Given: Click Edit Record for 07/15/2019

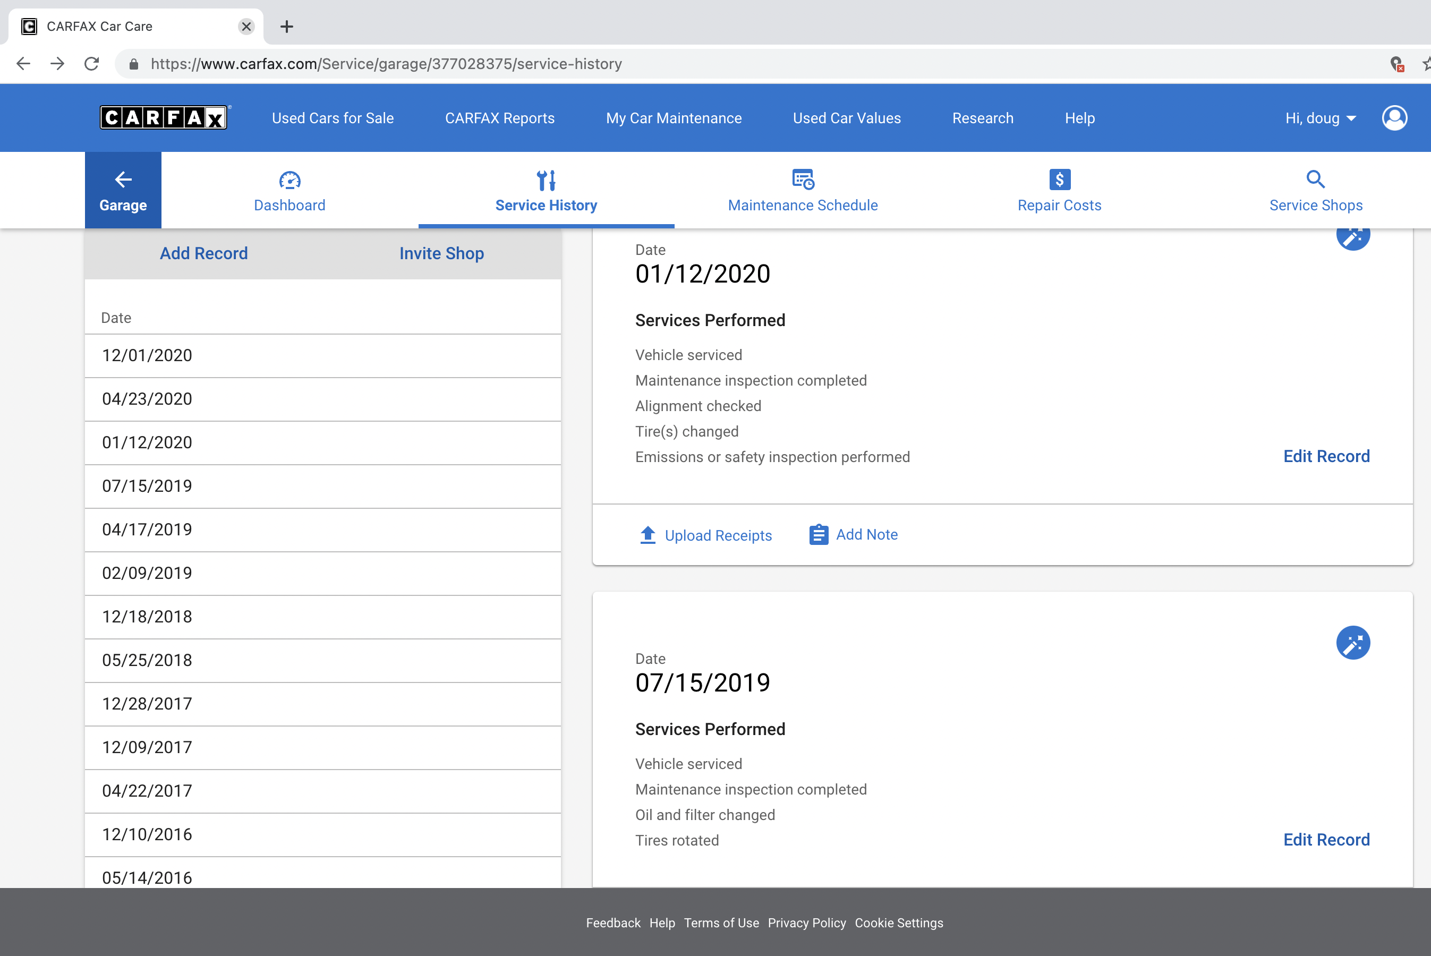Looking at the screenshot, I should (x=1326, y=840).
